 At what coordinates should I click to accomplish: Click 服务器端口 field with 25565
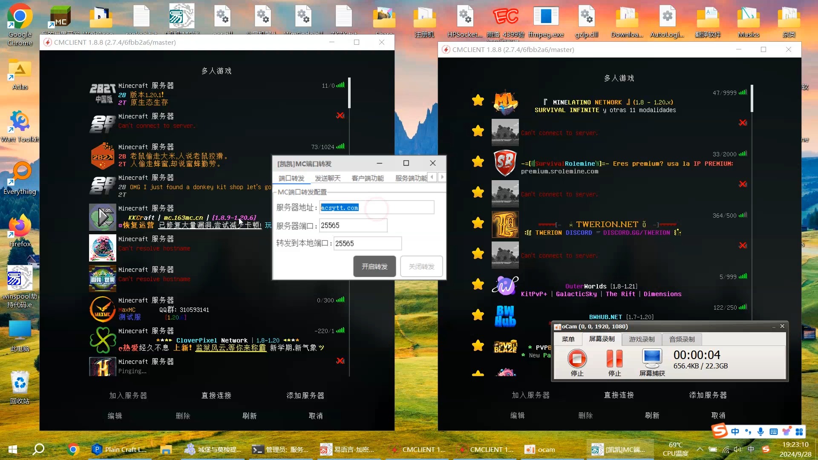pyautogui.click(x=353, y=225)
